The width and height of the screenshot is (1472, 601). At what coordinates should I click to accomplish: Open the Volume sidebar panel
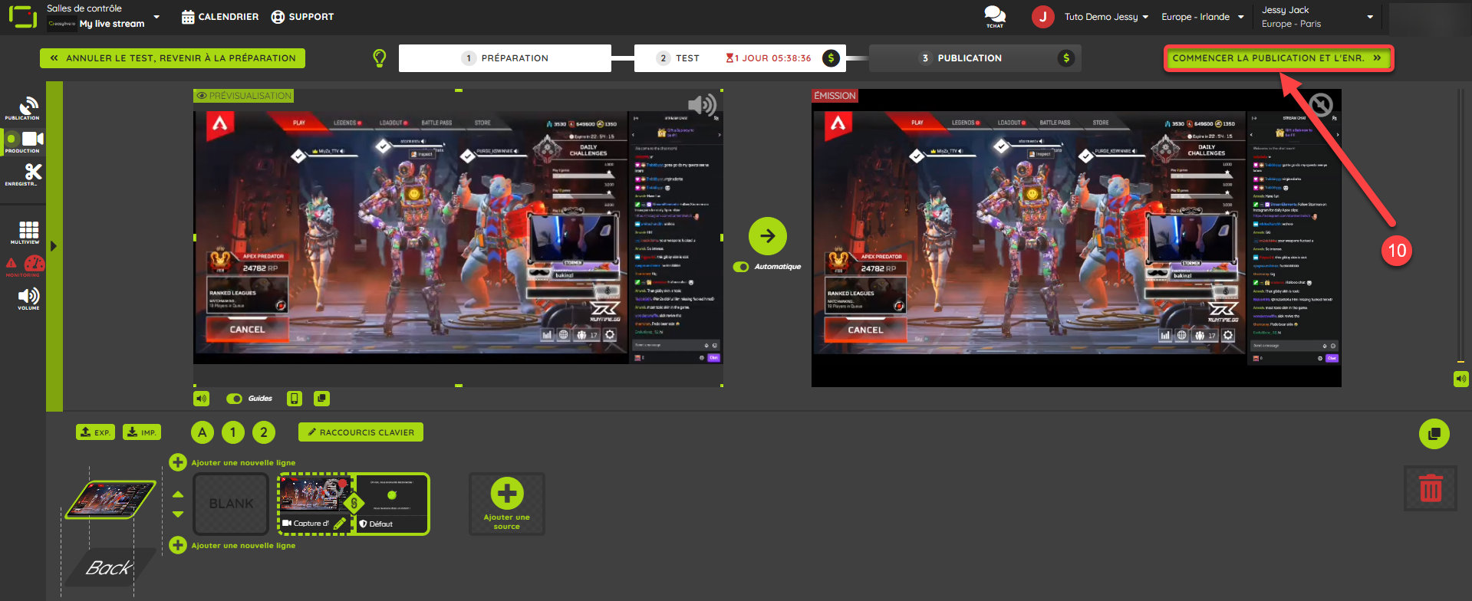tap(28, 298)
